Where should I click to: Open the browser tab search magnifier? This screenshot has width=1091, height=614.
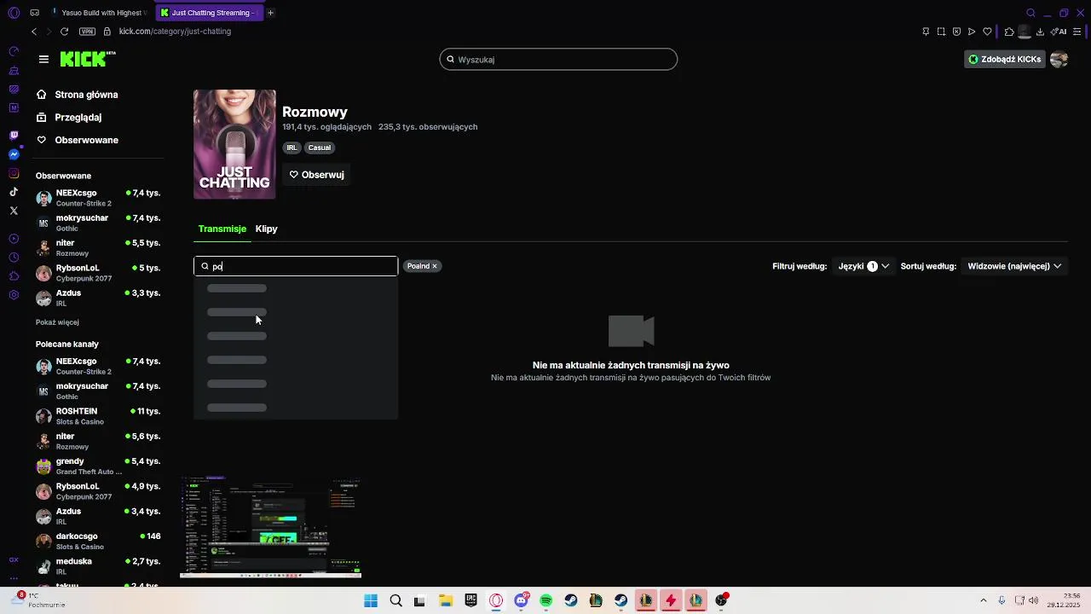[x=1030, y=13]
